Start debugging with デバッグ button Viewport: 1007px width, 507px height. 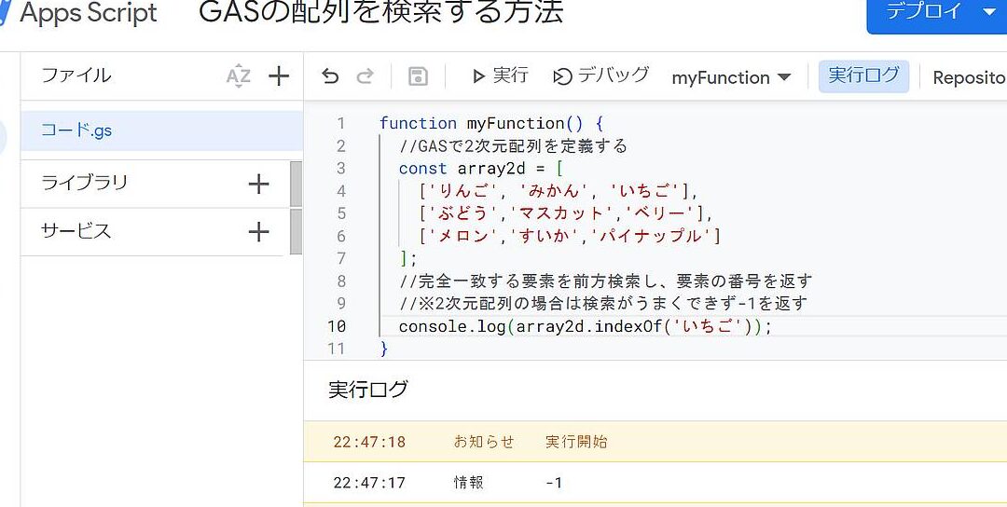click(x=601, y=75)
